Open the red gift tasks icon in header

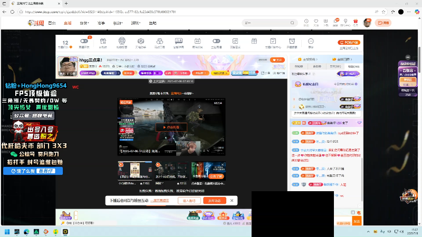[356, 21]
